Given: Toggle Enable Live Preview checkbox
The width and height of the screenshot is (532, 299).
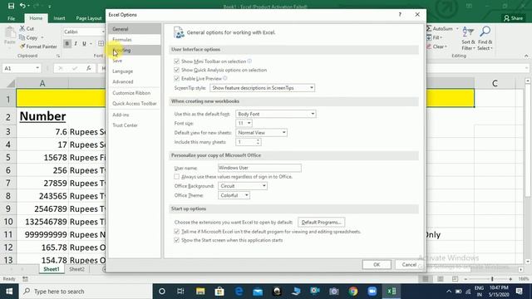Looking at the screenshot, I should (176, 78).
